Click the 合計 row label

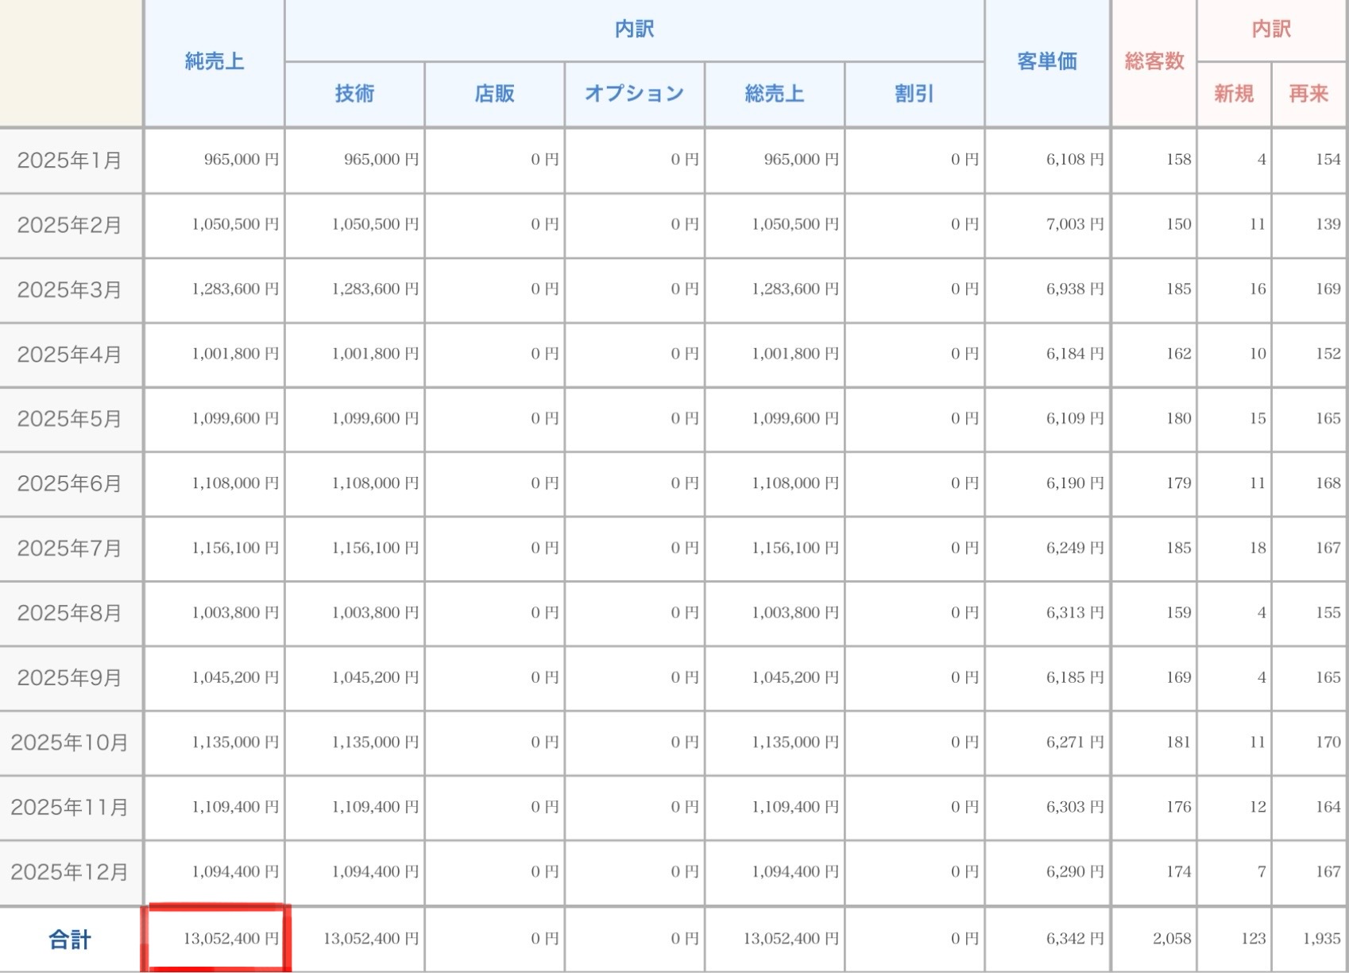pyautogui.click(x=70, y=940)
